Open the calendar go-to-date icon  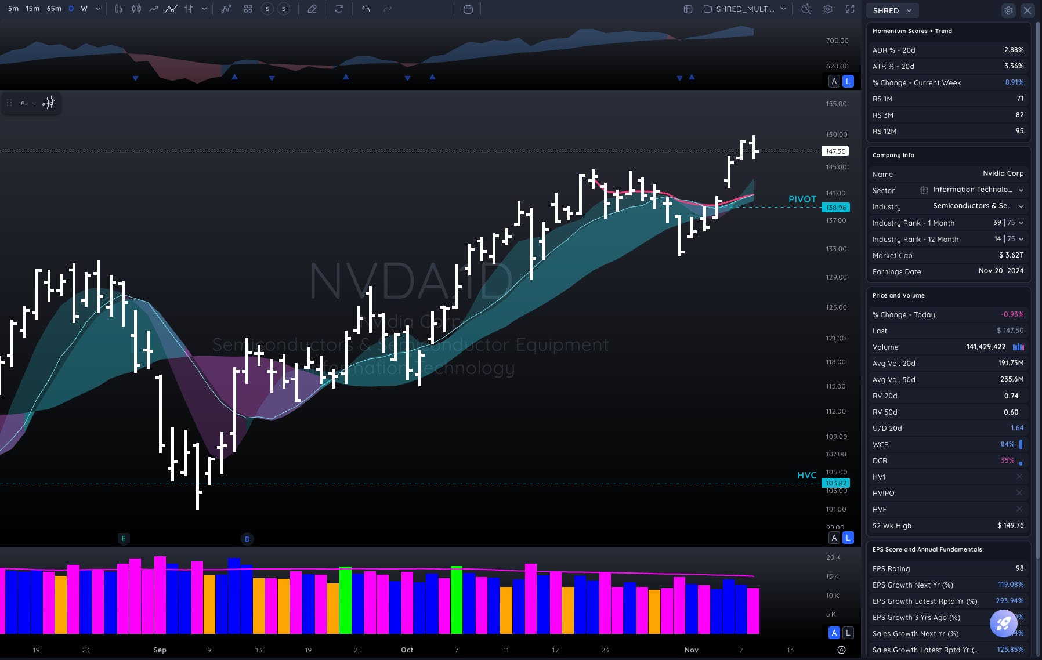tap(468, 9)
